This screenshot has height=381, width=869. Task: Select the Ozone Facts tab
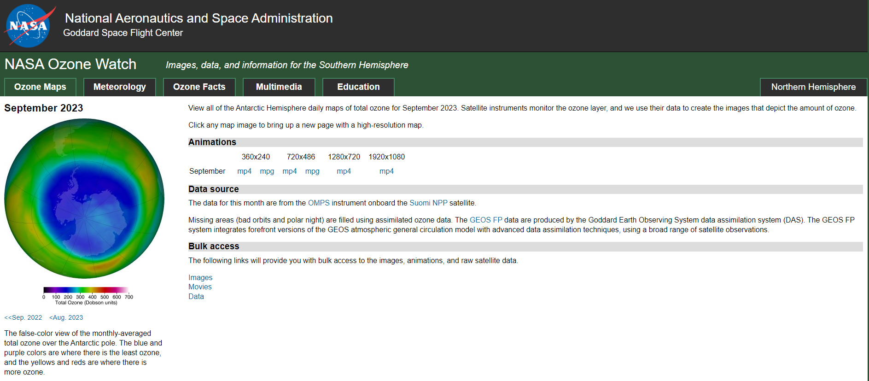point(199,87)
